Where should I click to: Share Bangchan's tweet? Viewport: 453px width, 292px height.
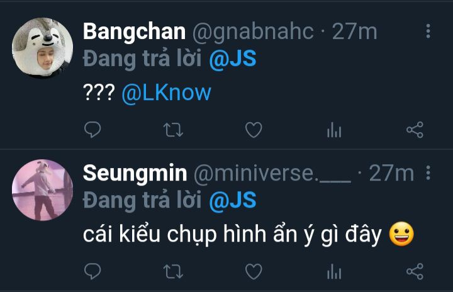[x=415, y=130]
